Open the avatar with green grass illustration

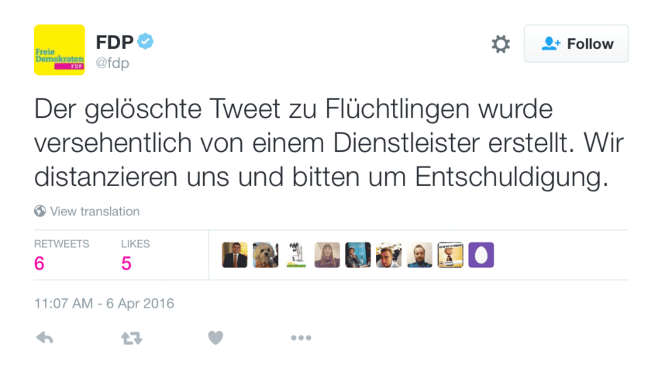point(296,255)
